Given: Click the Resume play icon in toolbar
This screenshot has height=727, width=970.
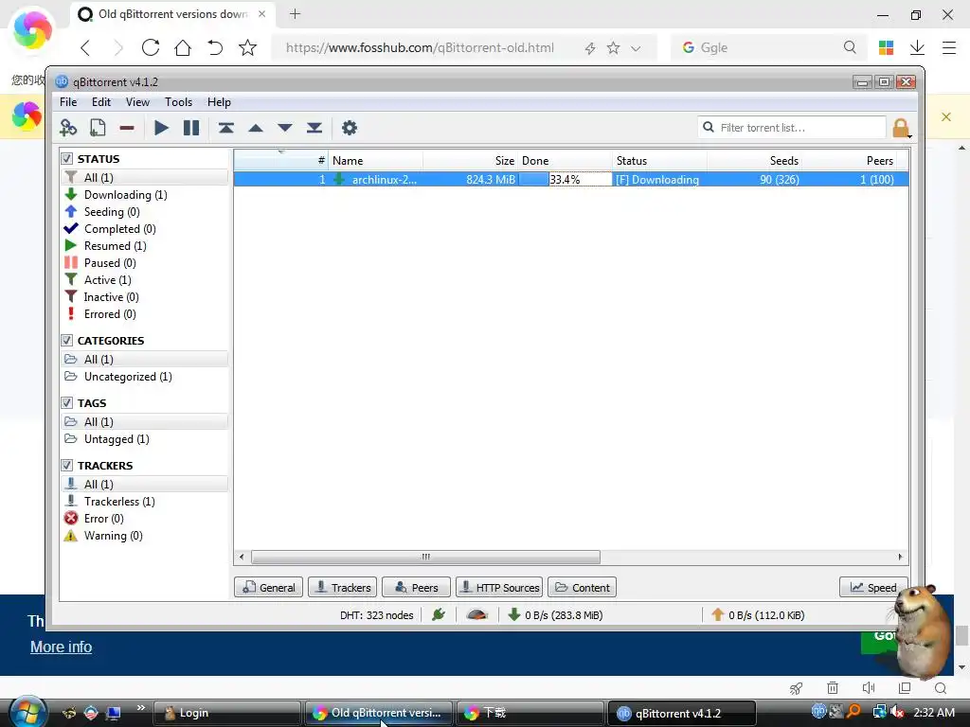Looking at the screenshot, I should pyautogui.click(x=161, y=128).
